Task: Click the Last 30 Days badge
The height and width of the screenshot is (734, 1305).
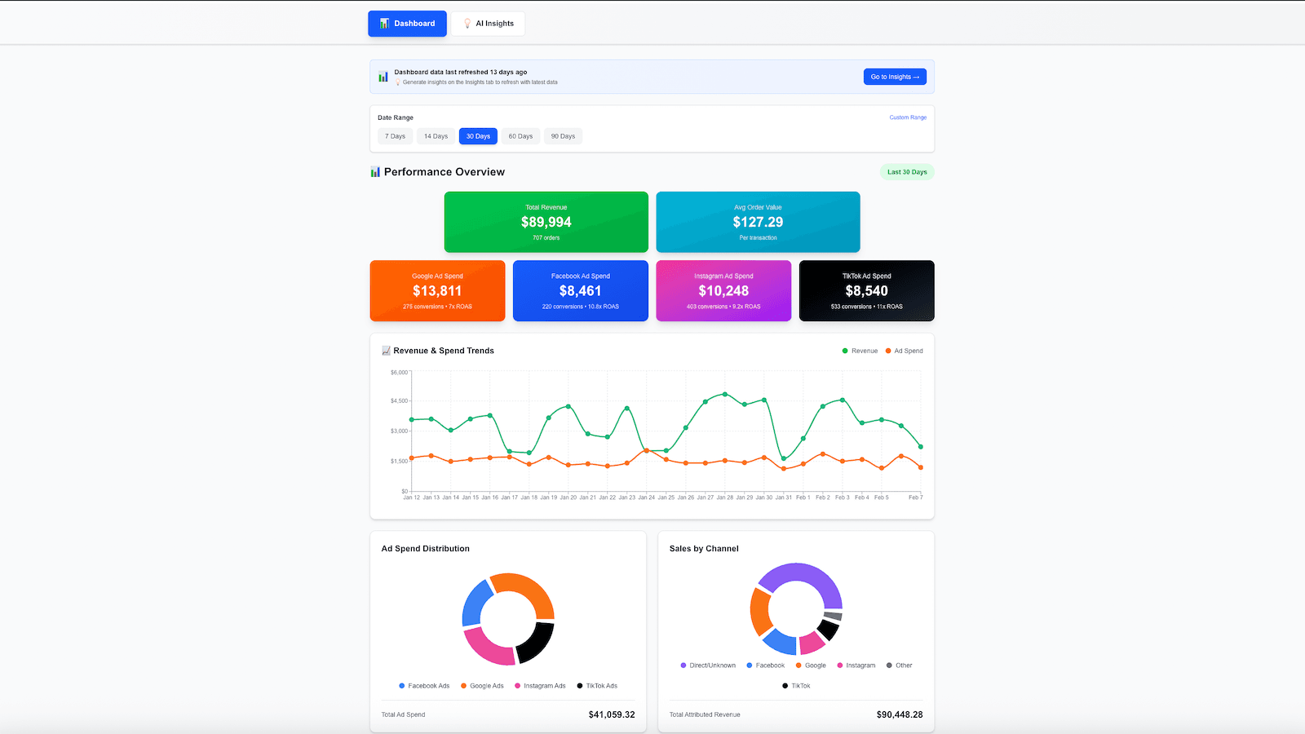Action: [x=907, y=172]
